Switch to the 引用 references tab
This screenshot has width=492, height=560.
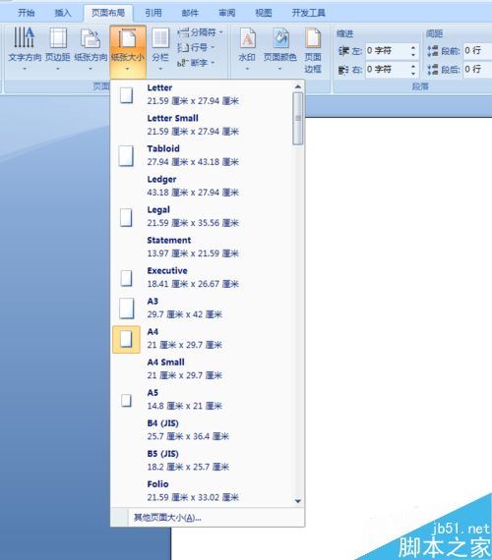pyautogui.click(x=154, y=13)
